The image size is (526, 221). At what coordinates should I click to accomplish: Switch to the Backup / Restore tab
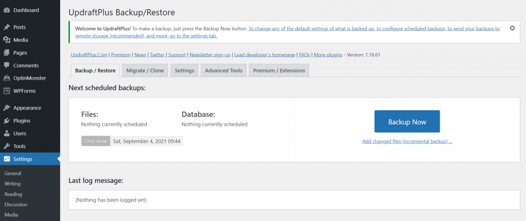coord(95,70)
